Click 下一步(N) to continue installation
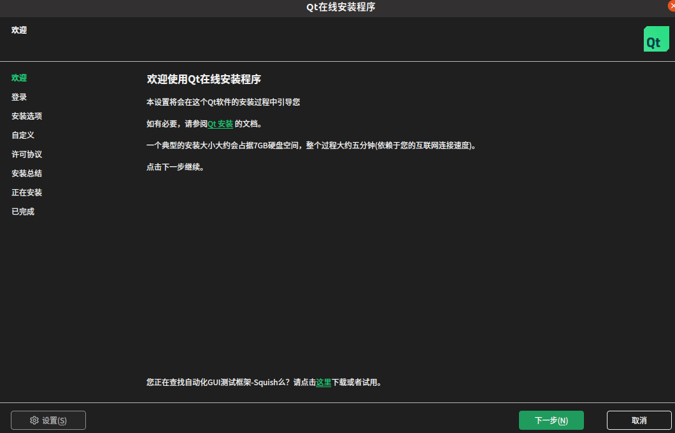Image resolution: width=675 pixels, height=433 pixels. pos(551,420)
